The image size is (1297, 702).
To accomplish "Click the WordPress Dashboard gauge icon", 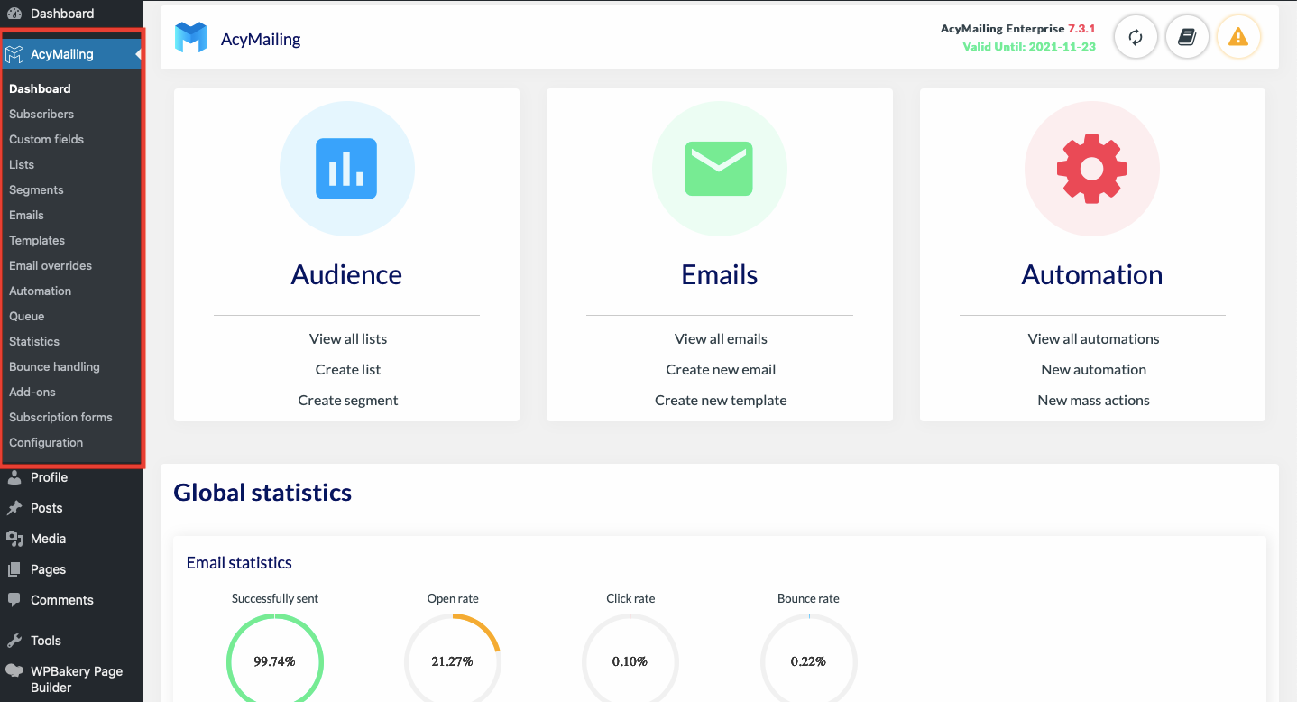I will [14, 14].
